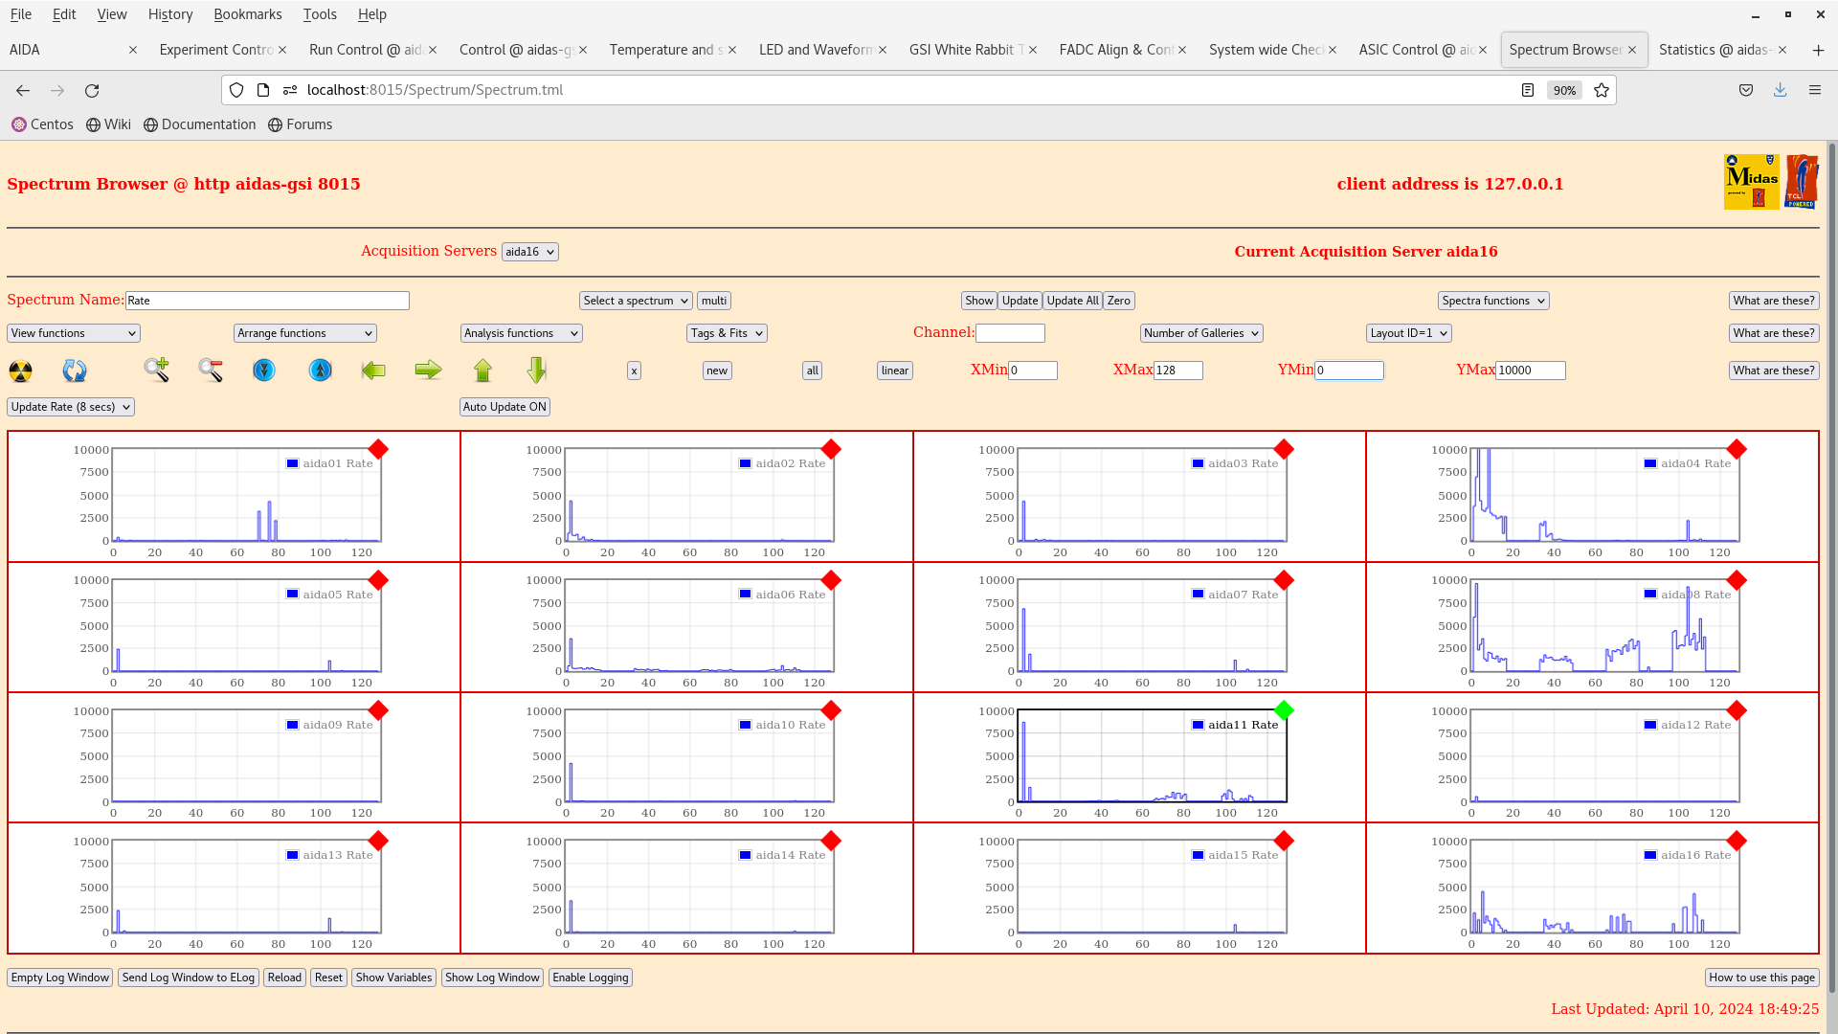This screenshot has height=1034, width=1838.
Task: Open the Tags & Fits dropdown
Action: tap(727, 333)
